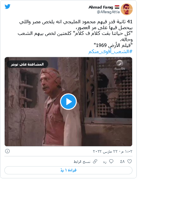Click the Twitter bird logo
The image size is (171, 223).
pyautogui.click(x=7, y=7)
